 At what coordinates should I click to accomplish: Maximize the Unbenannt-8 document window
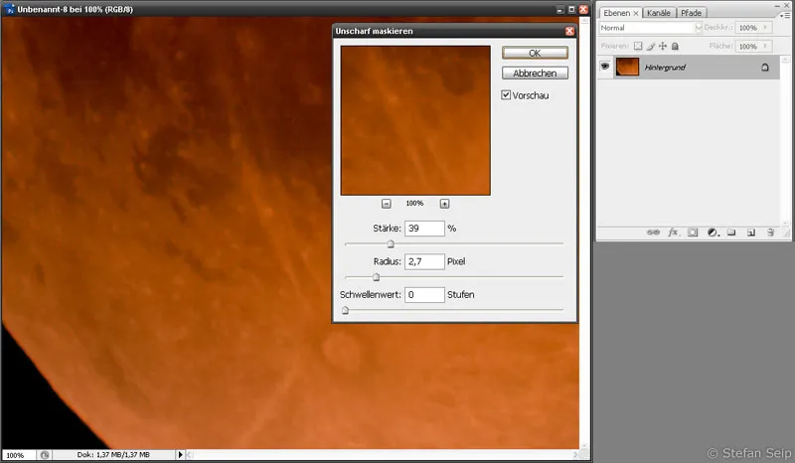point(571,9)
